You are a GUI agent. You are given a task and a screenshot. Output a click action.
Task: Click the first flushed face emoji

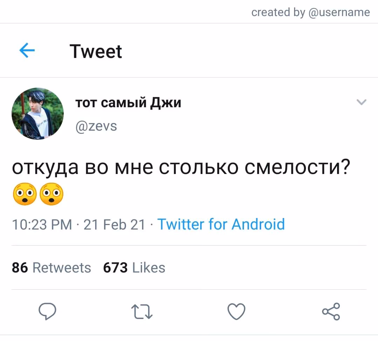(x=25, y=194)
